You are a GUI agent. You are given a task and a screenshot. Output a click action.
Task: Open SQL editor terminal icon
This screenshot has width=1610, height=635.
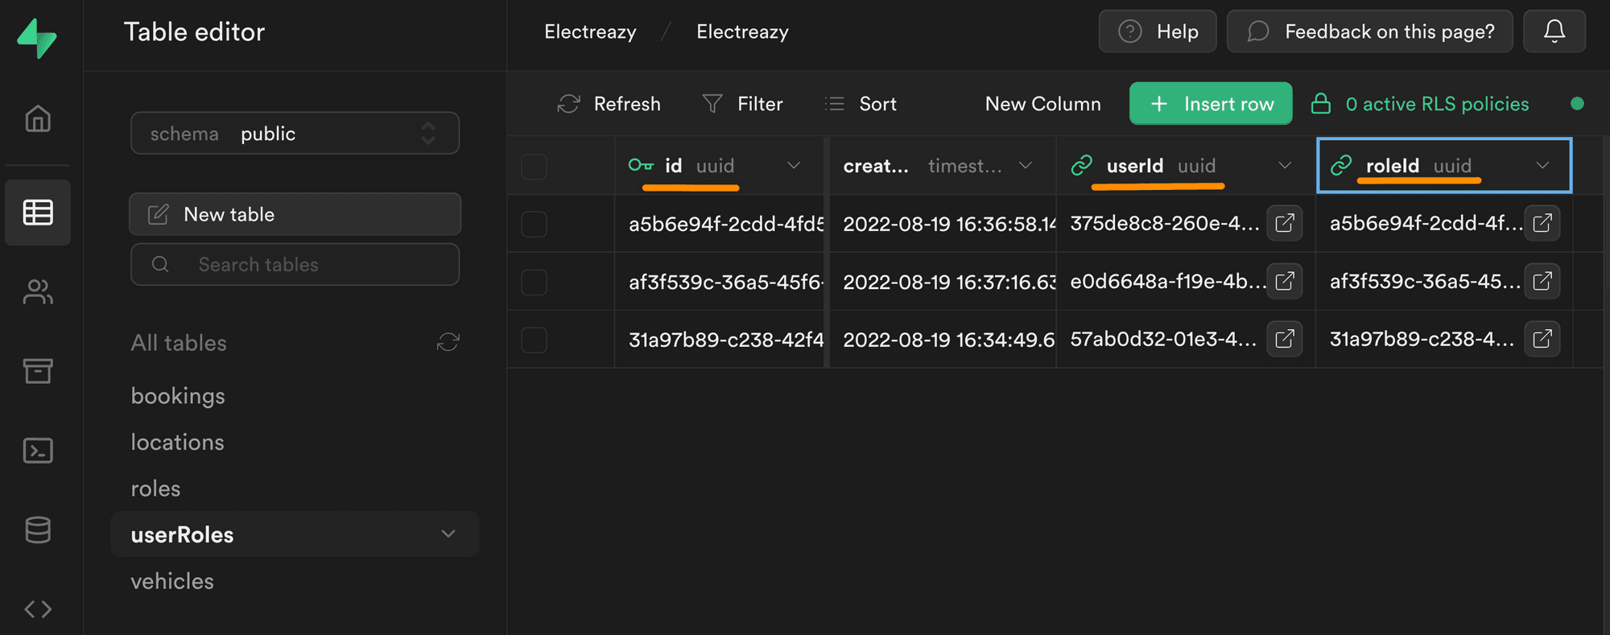click(38, 451)
